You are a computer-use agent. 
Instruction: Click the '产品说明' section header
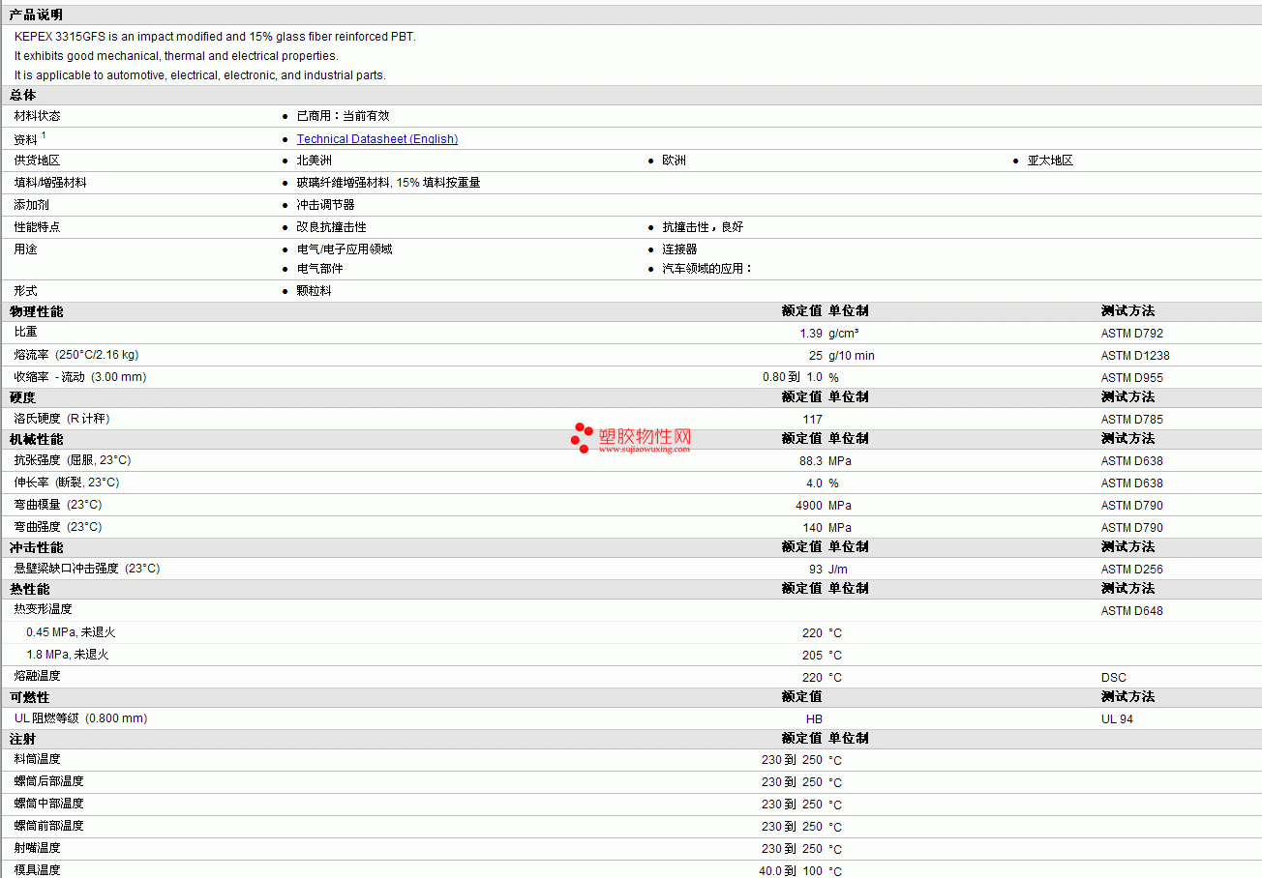click(x=36, y=15)
